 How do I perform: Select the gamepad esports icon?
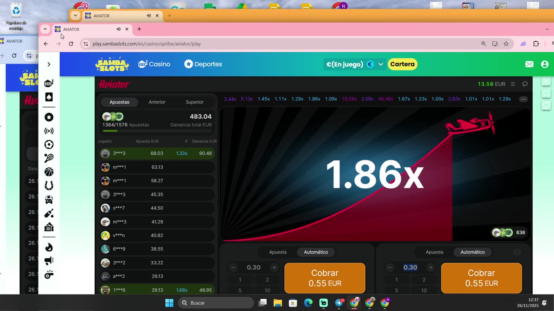point(49,200)
